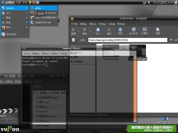Select the Screenshot-1.png file label

(x=138, y=59)
